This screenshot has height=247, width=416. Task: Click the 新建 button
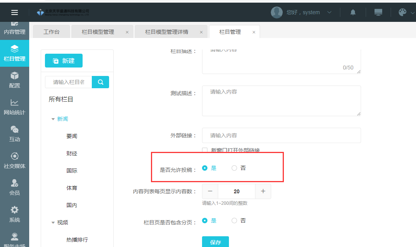point(64,61)
